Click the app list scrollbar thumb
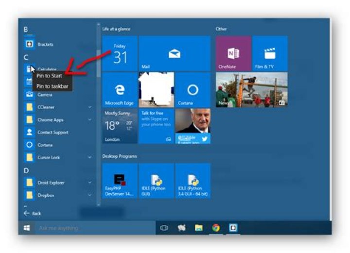 pyautogui.click(x=98, y=63)
